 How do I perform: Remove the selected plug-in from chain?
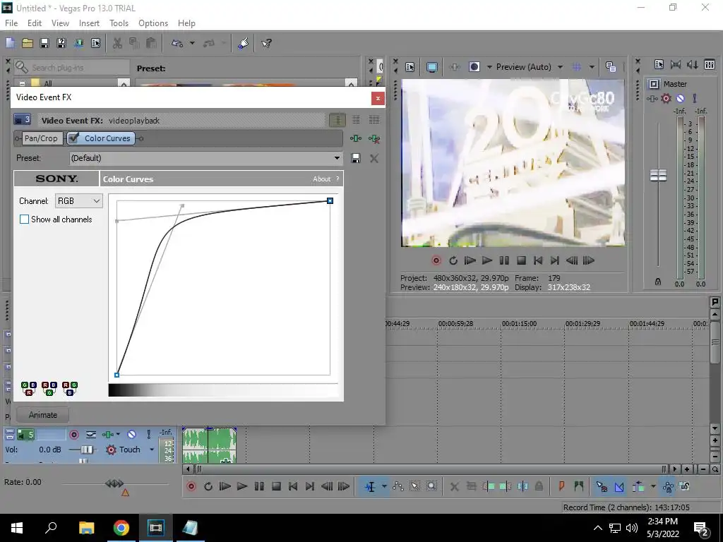click(374, 138)
